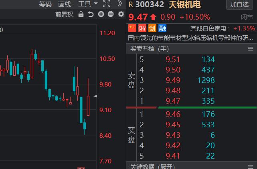
Task: Click the CNY currency badge
Action: point(142,28)
